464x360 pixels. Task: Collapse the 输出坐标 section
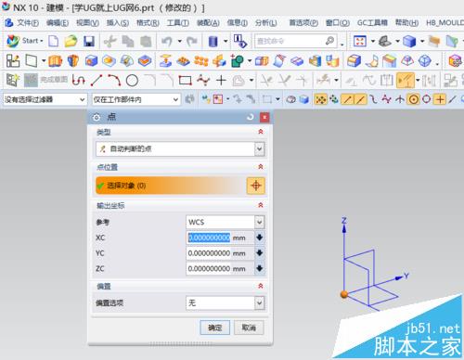(261, 205)
